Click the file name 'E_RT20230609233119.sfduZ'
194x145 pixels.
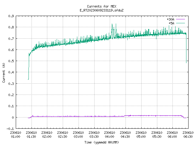(102, 10)
